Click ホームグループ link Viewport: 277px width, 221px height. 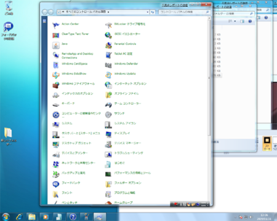click(x=124, y=203)
